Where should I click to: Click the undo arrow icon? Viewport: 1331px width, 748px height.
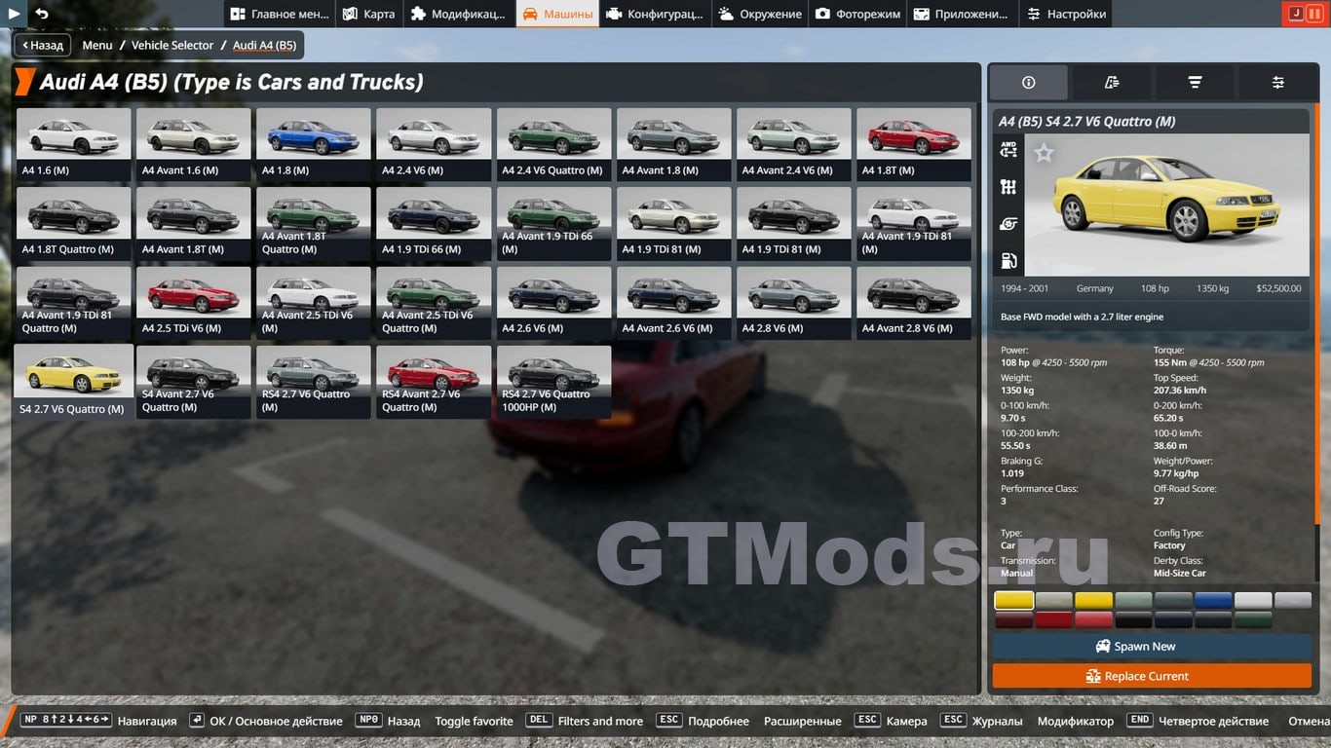tap(42, 14)
